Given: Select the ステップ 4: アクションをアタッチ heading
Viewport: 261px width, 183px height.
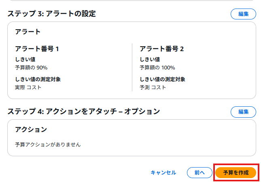Looking at the screenshot, I should pyautogui.click(x=83, y=111).
